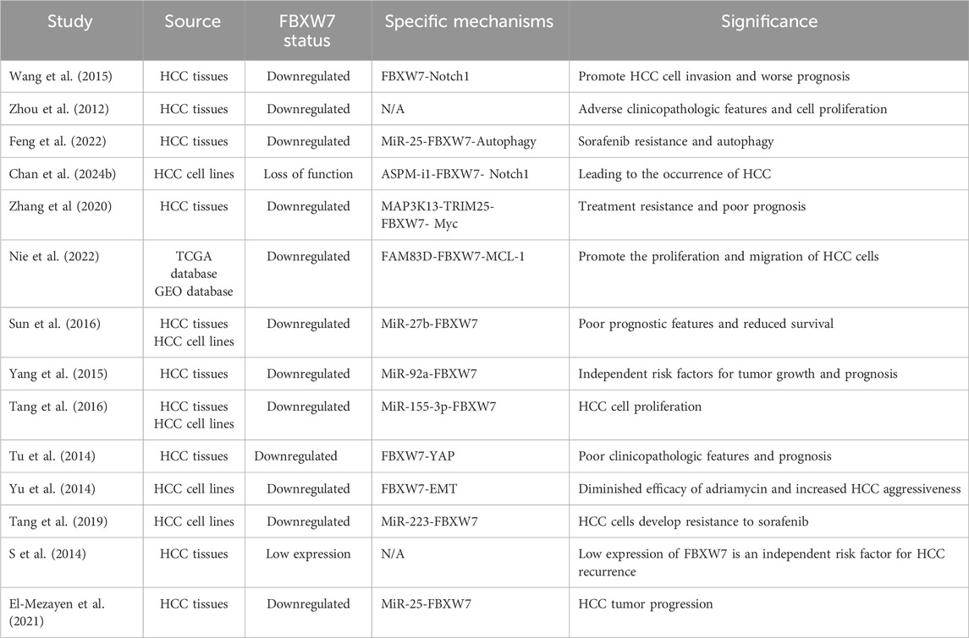Open the 'Tu et al. (2014)' citation
This screenshot has width=969, height=638.
[x=52, y=456]
